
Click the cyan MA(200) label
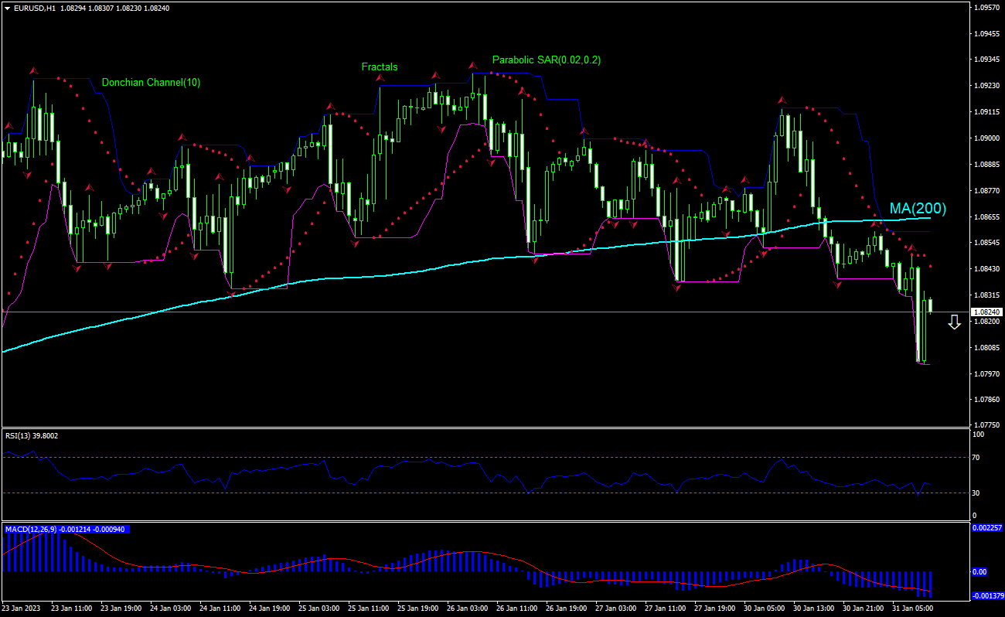918,209
